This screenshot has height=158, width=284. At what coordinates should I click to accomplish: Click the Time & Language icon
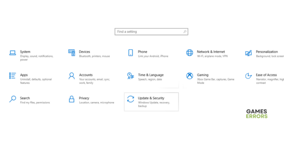click(x=131, y=76)
